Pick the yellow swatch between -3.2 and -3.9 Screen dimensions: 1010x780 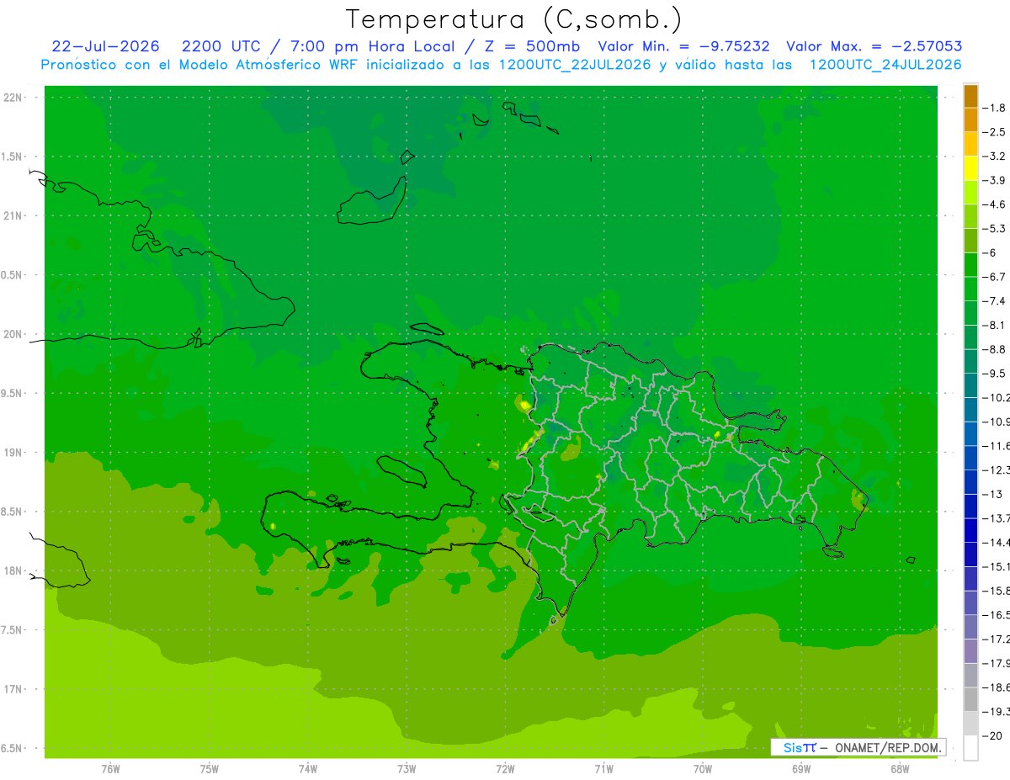pyautogui.click(x=970, y=168)
